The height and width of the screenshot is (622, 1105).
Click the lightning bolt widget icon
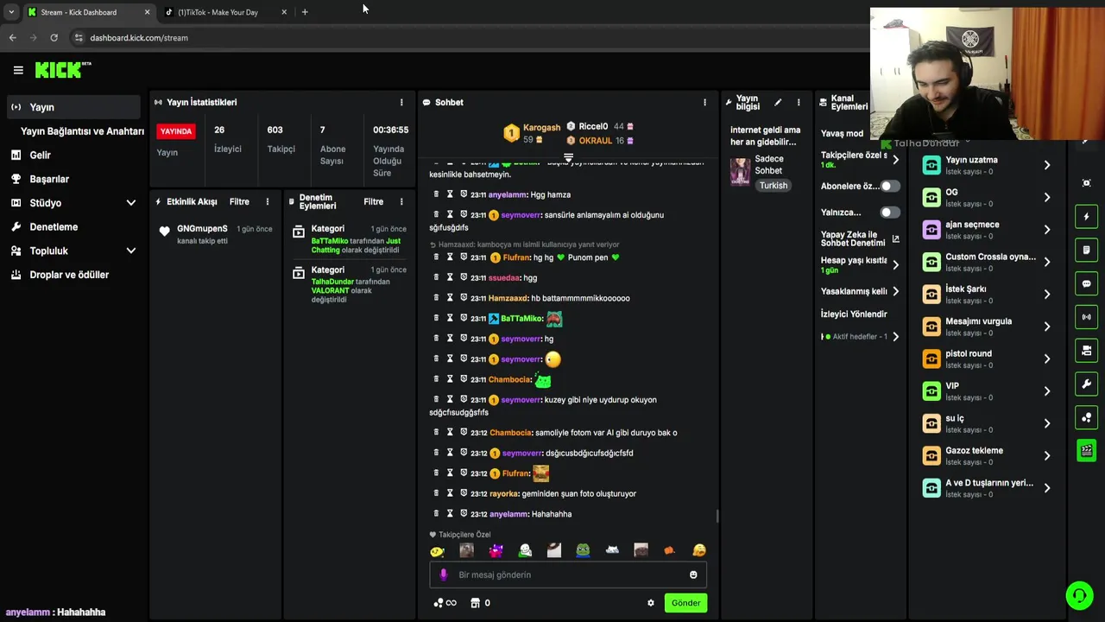1087,217
